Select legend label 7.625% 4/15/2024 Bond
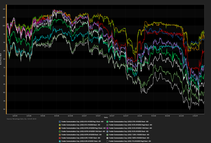 [x=129, y=138]
